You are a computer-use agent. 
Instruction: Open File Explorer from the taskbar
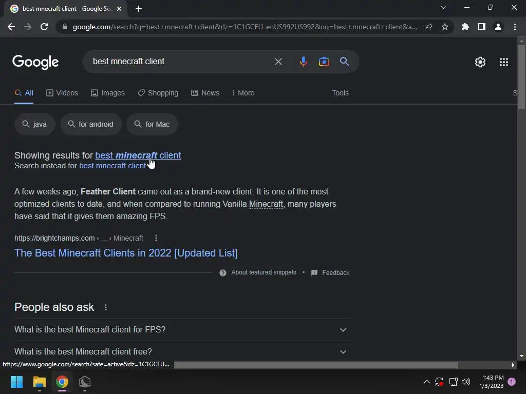click(39, 382)
